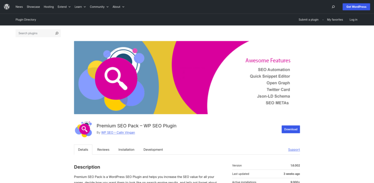Open My favorites

click(x=335, y=20)
